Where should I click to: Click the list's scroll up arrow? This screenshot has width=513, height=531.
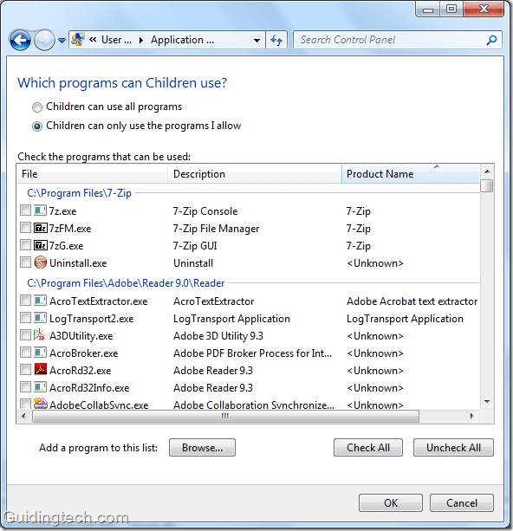487,172
